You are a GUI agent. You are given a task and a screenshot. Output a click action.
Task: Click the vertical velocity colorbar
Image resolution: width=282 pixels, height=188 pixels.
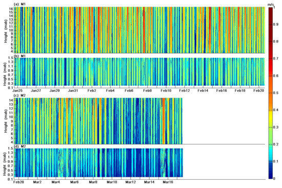click(x=271, y=93)
